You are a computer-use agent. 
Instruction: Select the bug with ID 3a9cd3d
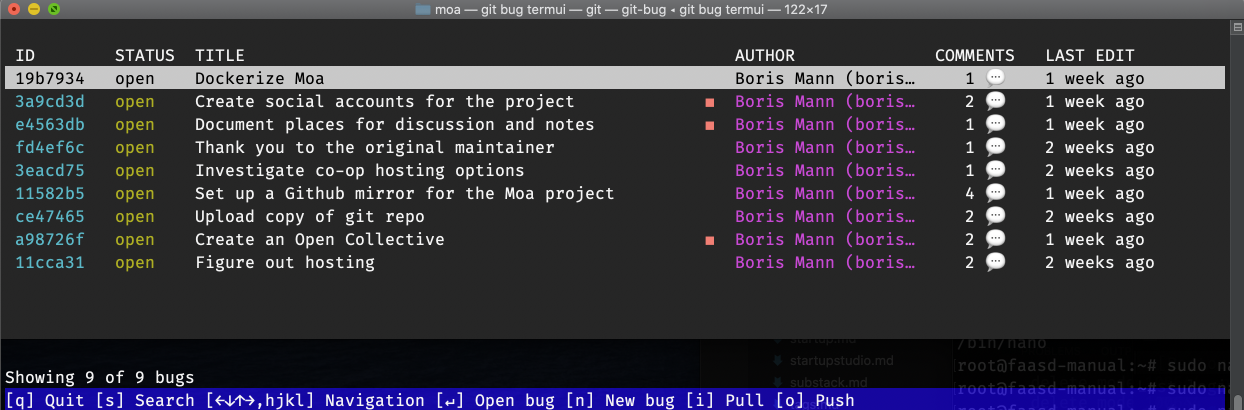coord(50,101)
